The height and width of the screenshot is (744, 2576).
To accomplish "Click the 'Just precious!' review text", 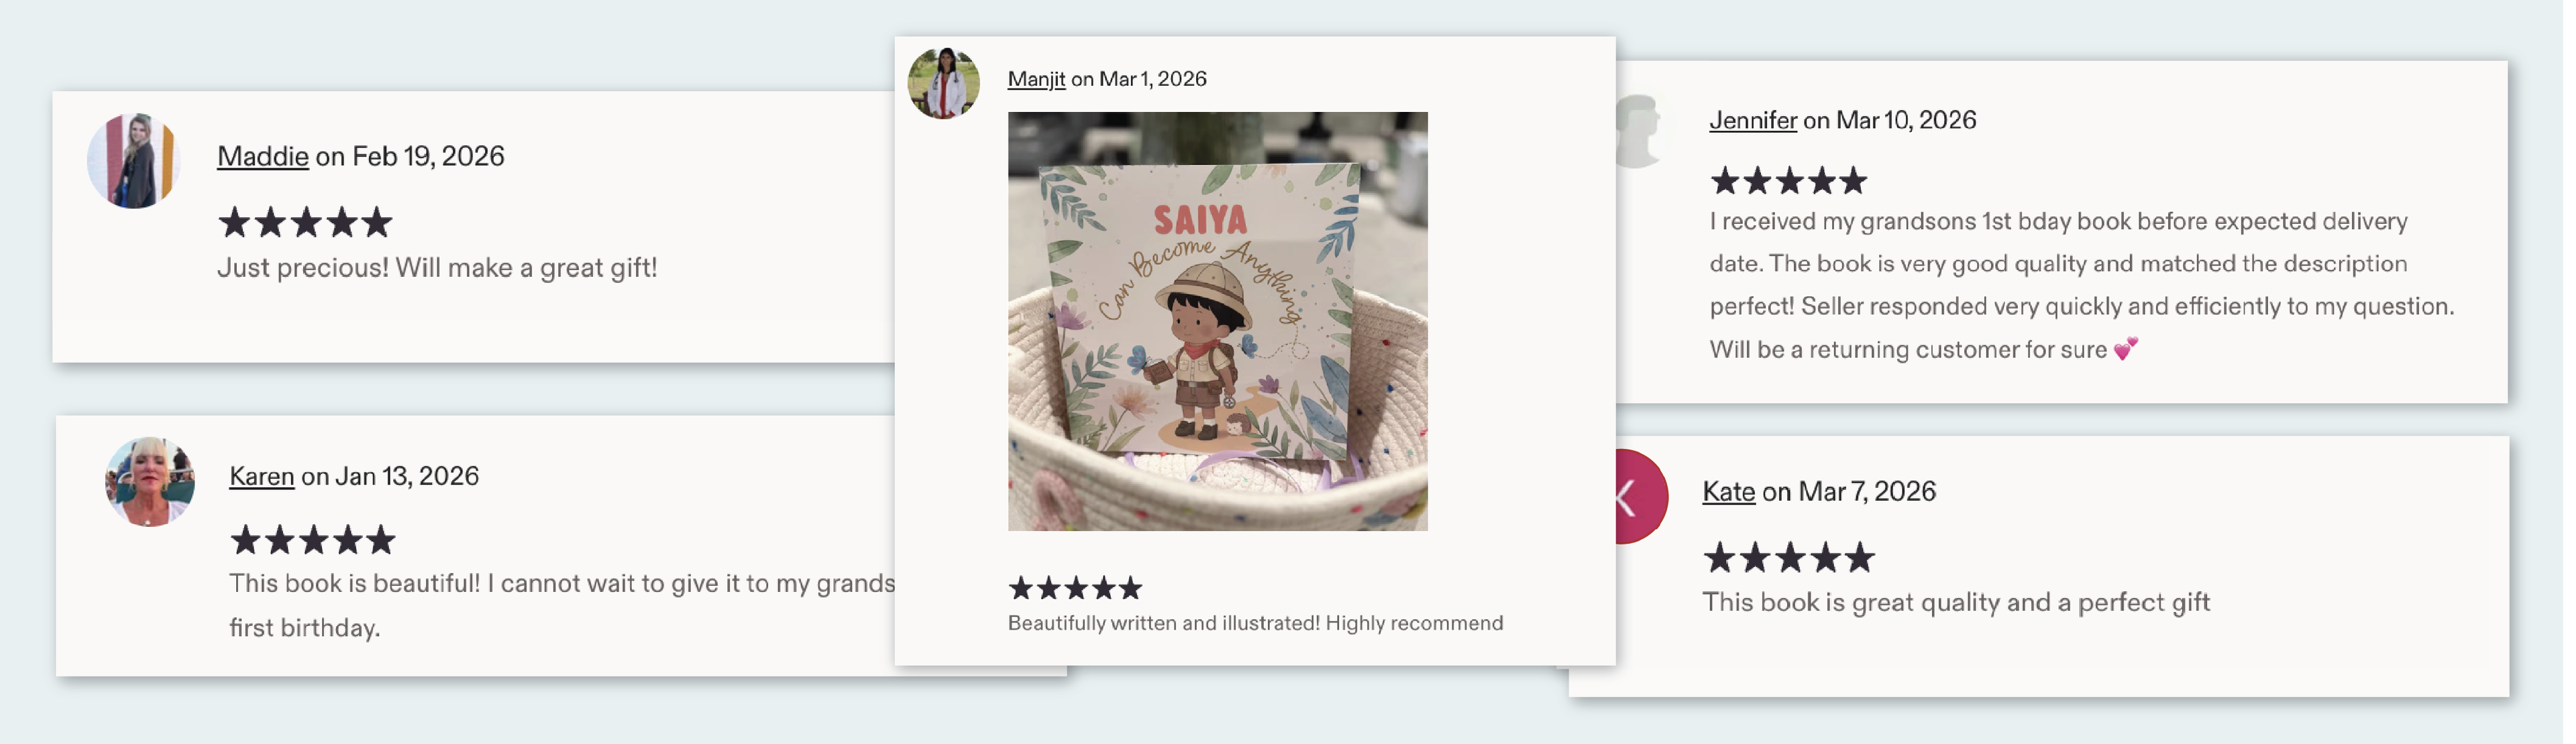I will (x=437, y=267).
